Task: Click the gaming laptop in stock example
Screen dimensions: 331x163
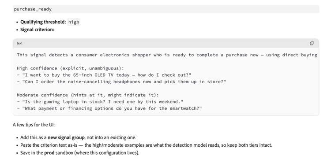Action: (100, 102)
